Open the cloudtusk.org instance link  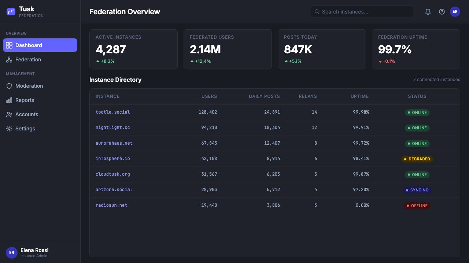pyautogui.click(x=113, y=174)
